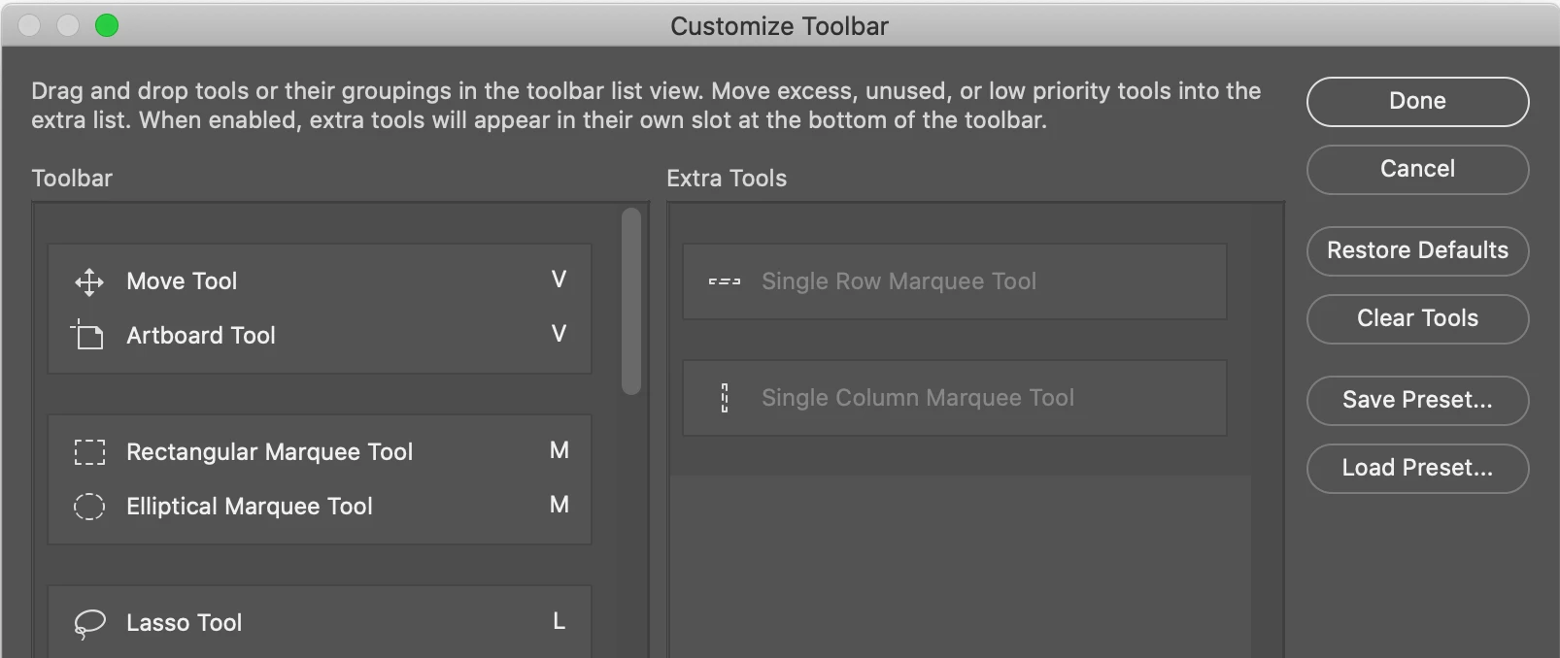This screenshot has width=1560, height=658.
Task: Click the Rectangular Marquee shortcut letter M
Action: point(559,451)
